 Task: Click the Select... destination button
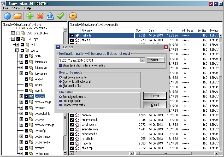click(x=156, y=60)
